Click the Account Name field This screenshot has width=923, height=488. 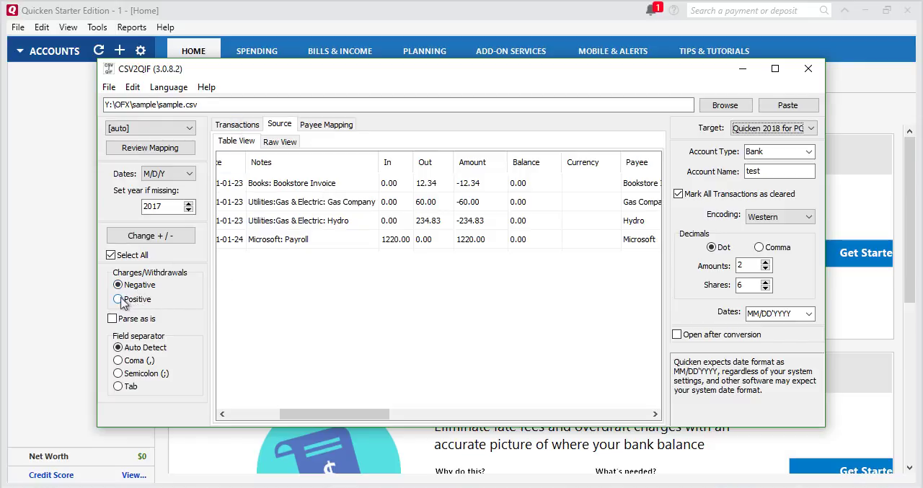click(x=779, y=172)
